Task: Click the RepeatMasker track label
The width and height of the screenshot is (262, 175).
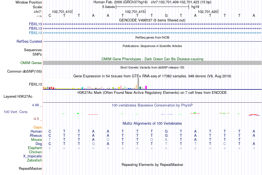Action: pos(30,168)
